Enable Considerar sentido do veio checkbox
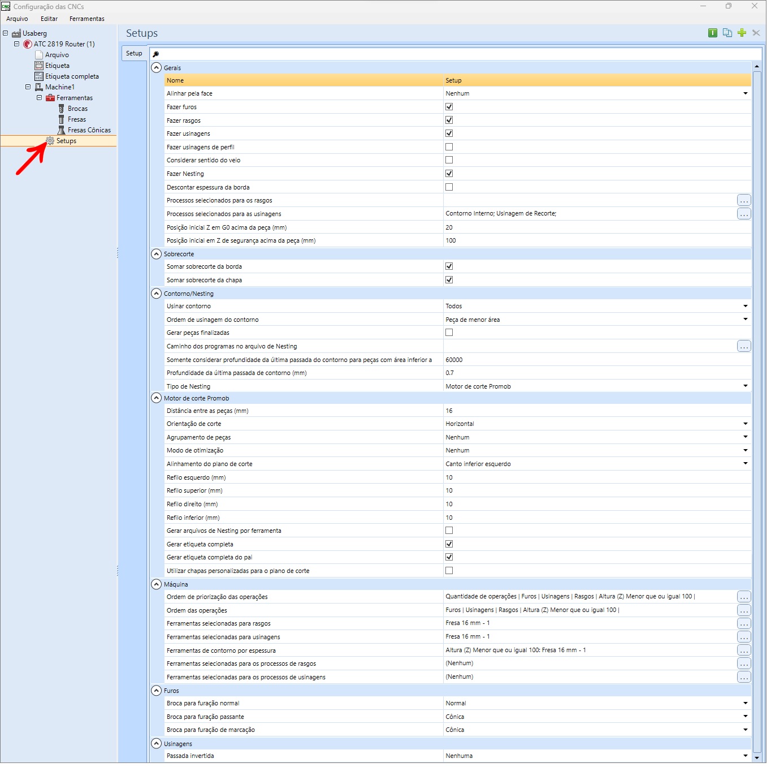This screenshot has width=771, height=767. (x=449, y=160)
